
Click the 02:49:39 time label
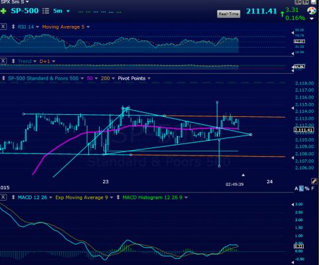(x=235, y=185)
